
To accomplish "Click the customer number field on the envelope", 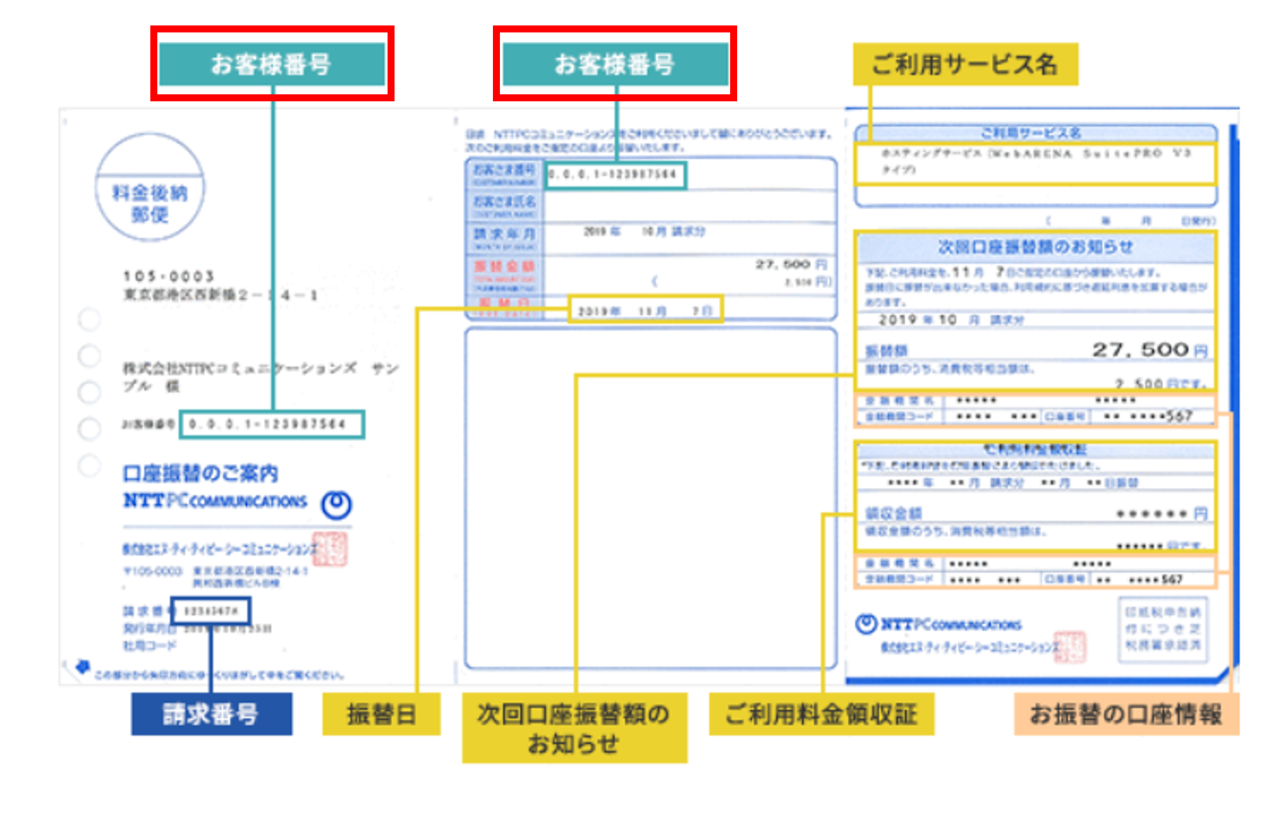I will [272, 424].
